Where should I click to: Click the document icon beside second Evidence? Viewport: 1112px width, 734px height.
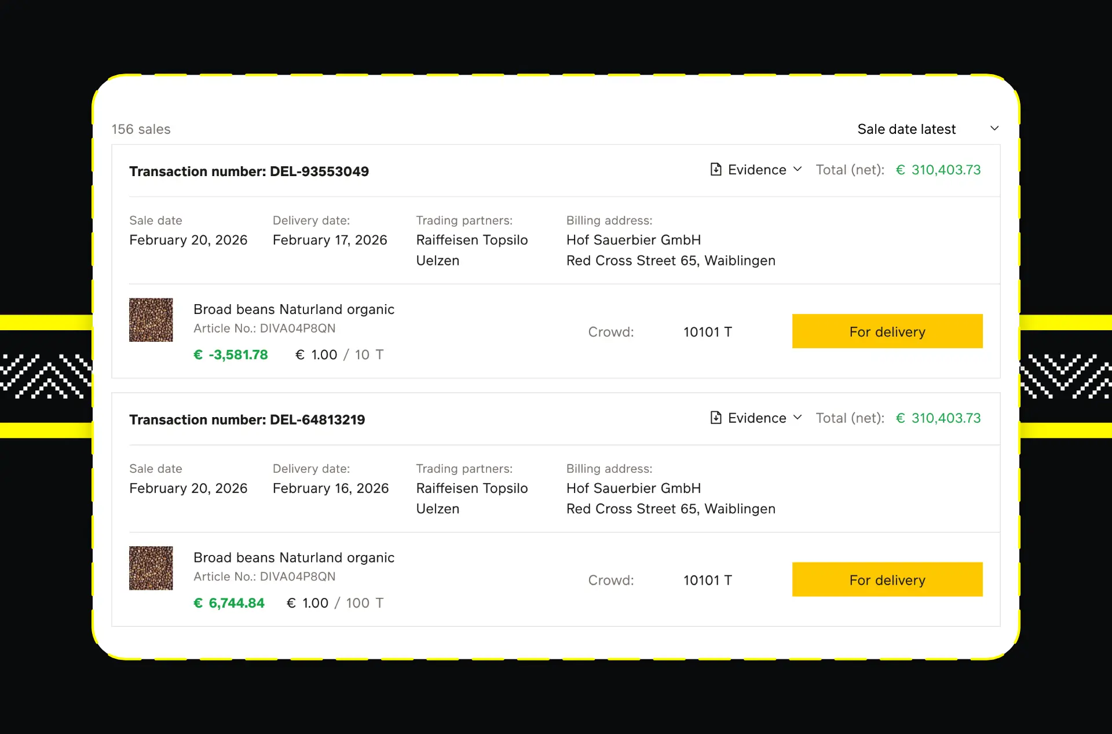tap(716, 418)
